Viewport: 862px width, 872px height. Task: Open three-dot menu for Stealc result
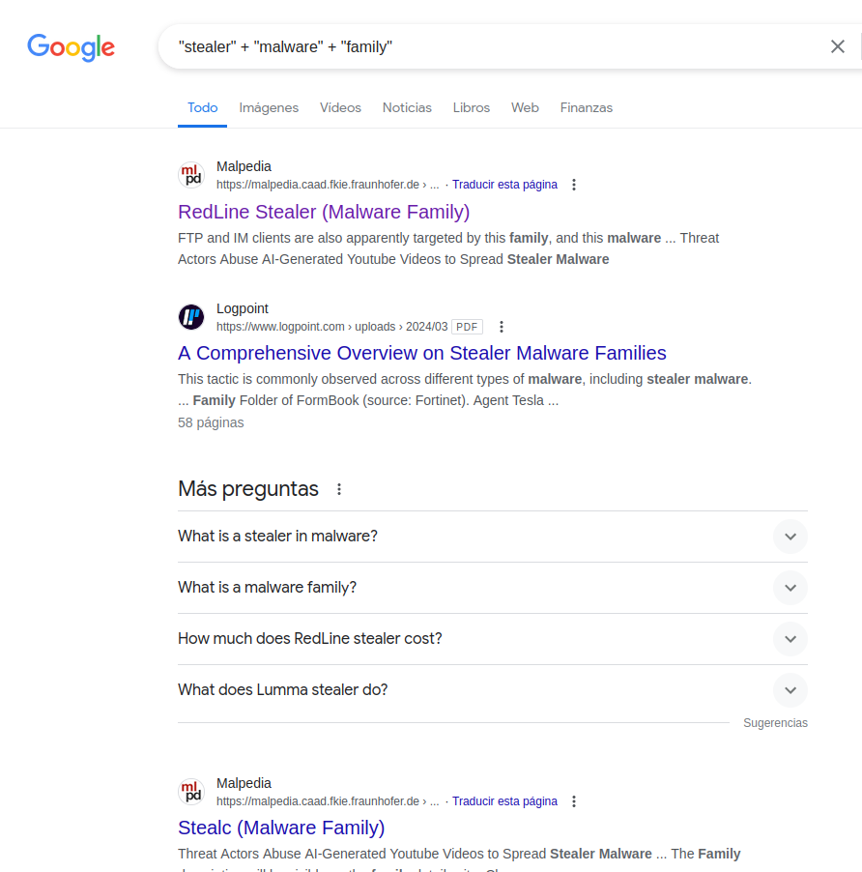point(574,801)
